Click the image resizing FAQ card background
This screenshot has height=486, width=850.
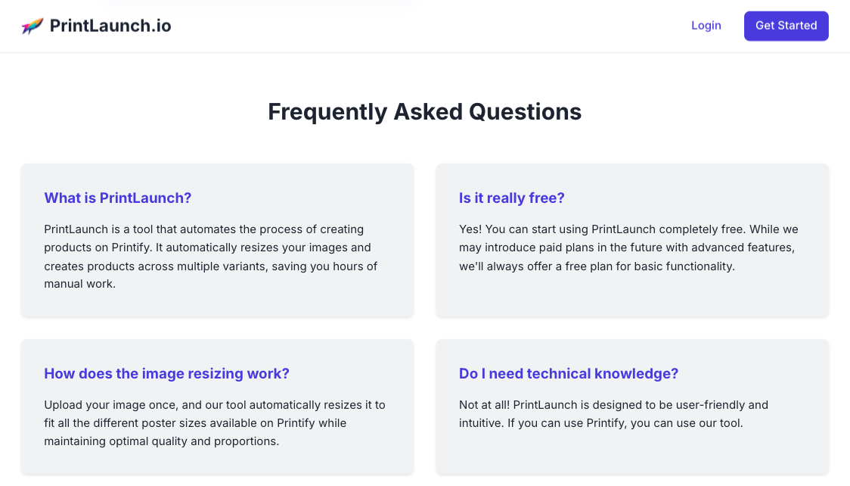click(217, 407)
